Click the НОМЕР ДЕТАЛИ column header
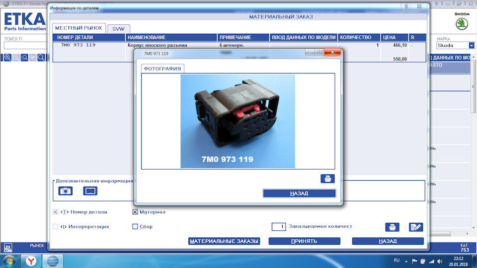 tap(89, 37)
